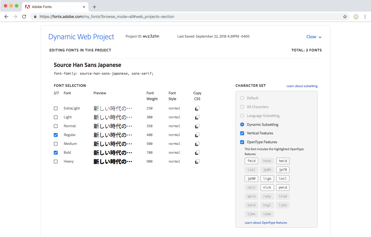
Task: Bookmark this page with star icon
Action: point(345,17)
